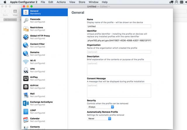Image resolution: width=187 pixels, height=130 pixels.
Task: Open the Restrictions padlock payload
Action: (26, 29)
